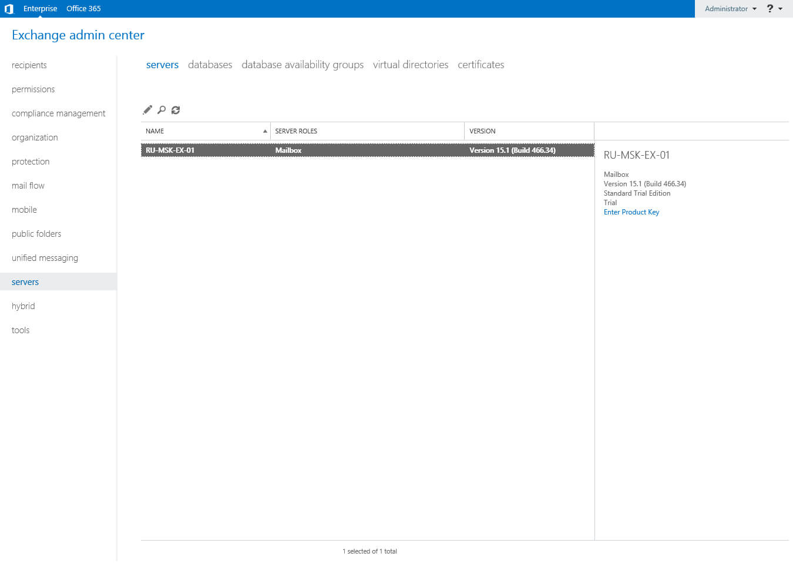This screenshot has height=570, width=793.
Task: Open mail flow section
Action: coord(28,186)
